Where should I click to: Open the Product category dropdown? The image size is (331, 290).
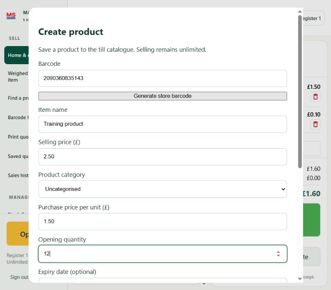(163, 189)
